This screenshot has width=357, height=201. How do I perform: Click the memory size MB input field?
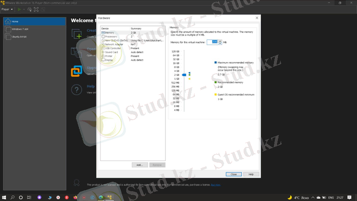212,42
